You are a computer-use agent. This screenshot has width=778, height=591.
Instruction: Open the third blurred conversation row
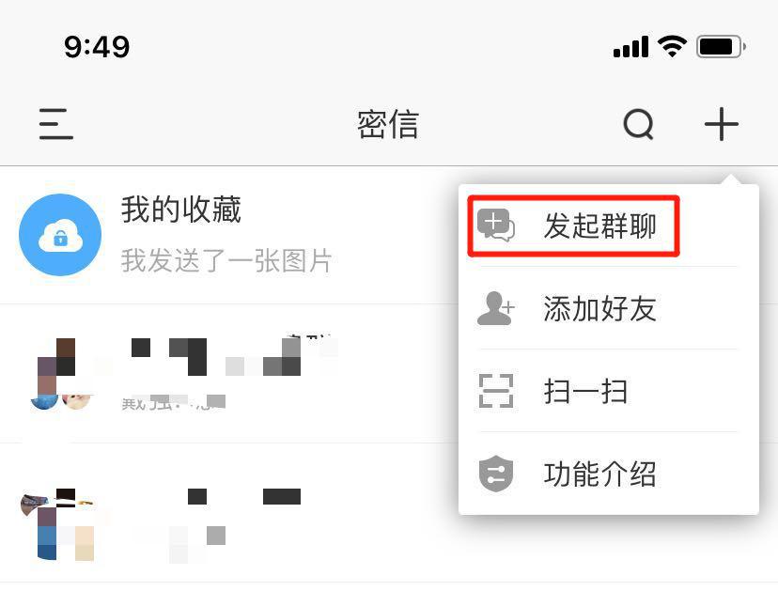(x=229, y=513)
